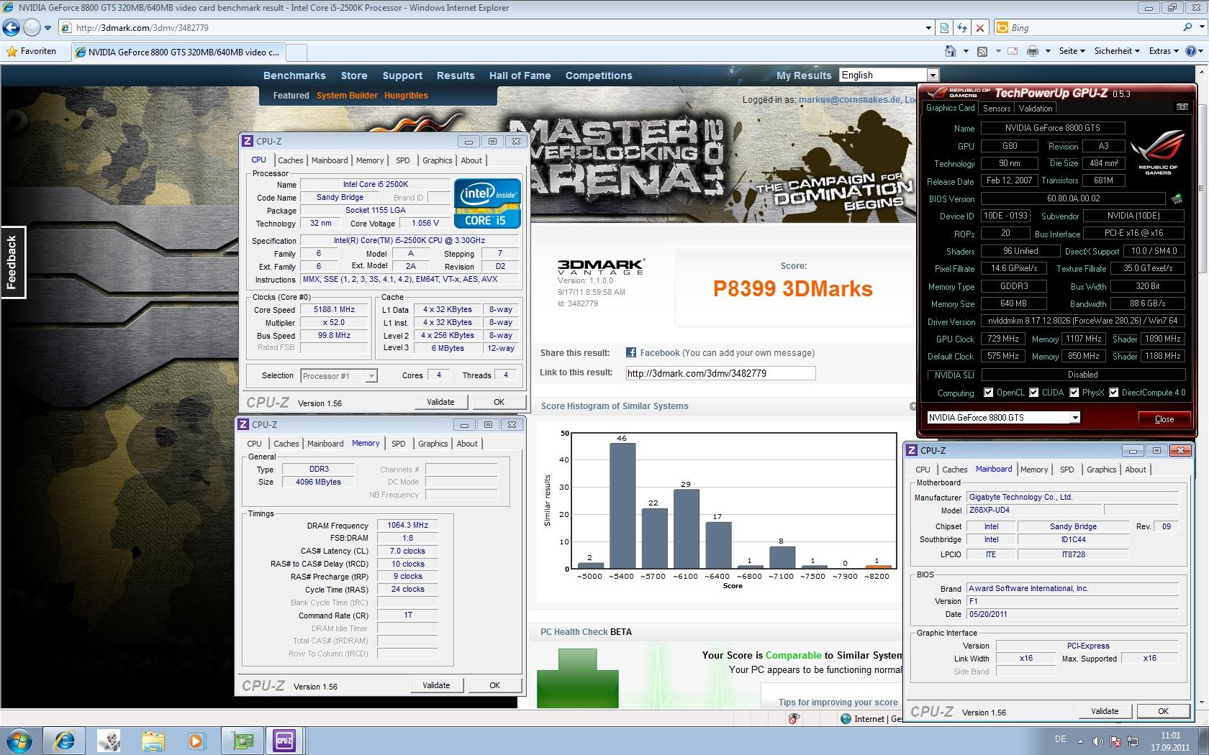Click the Print icon in command bar
Viewport: 1209px width, 755px height.
tap(1033, 51)
